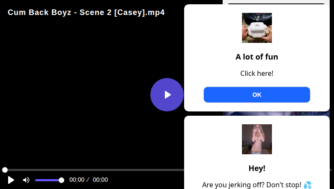This screenshot has width=334, height=189.
Task: Click the seek bar handle at start
Action: click(5, 170)
